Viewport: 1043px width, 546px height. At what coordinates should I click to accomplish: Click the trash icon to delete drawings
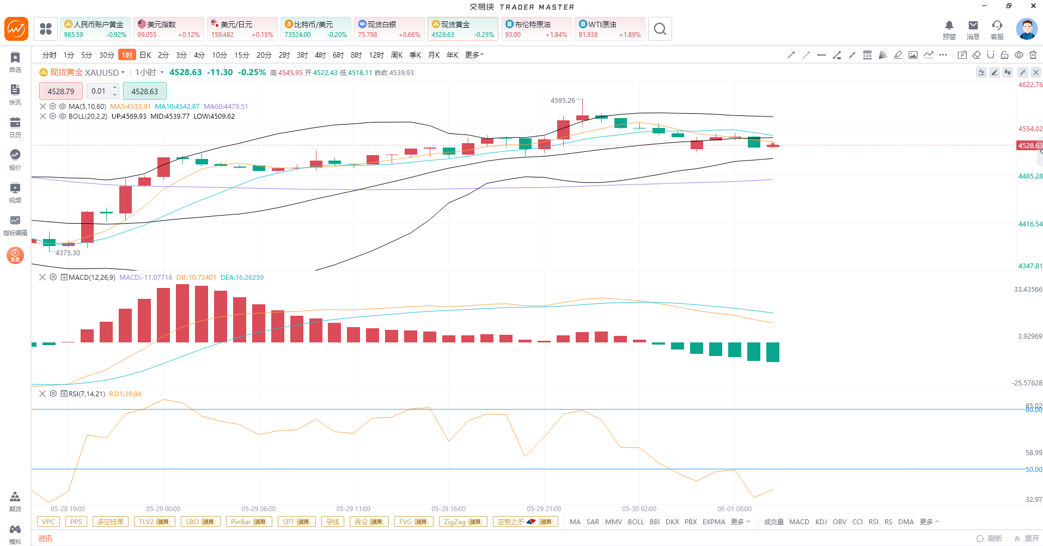point(1033,55)
